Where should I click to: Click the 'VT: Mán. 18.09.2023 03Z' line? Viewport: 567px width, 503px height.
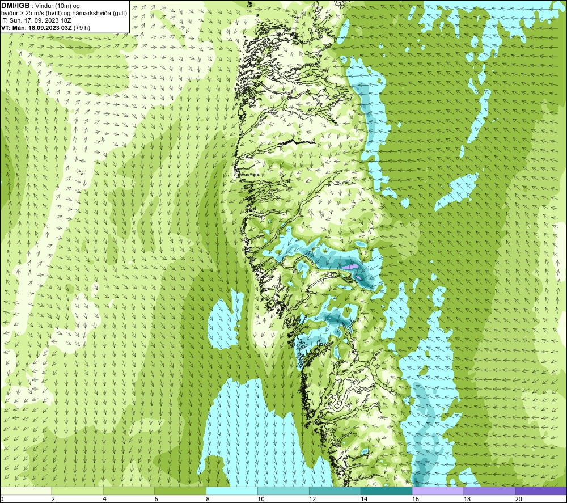coord(36,28)
